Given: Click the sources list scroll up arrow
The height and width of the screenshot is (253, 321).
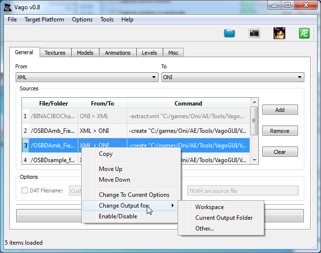Looking at the screenshot, I should [x=254, y=102].
